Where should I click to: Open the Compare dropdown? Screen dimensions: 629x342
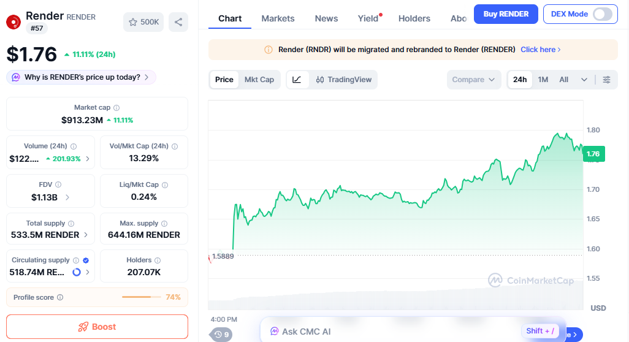click(x=474, y=80)
